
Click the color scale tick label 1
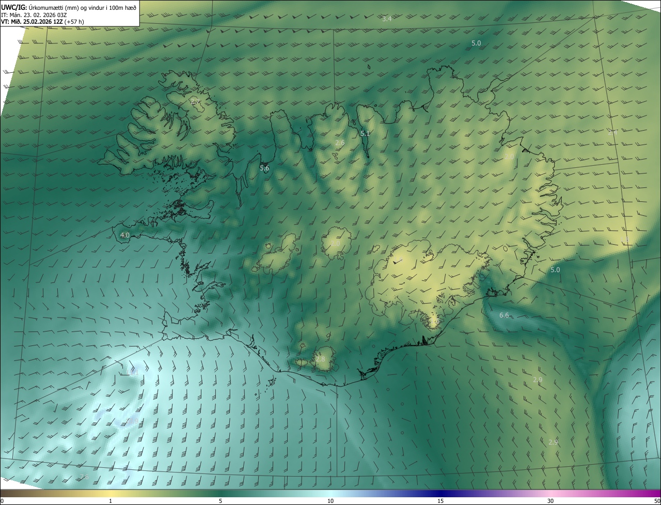click(111, 501)
